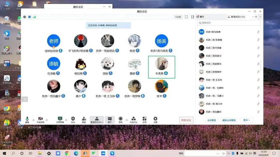The height and width of the screenshot is (157, 280).
Task: Expand recording options arrow beside 录制
Action: [127, 120]
